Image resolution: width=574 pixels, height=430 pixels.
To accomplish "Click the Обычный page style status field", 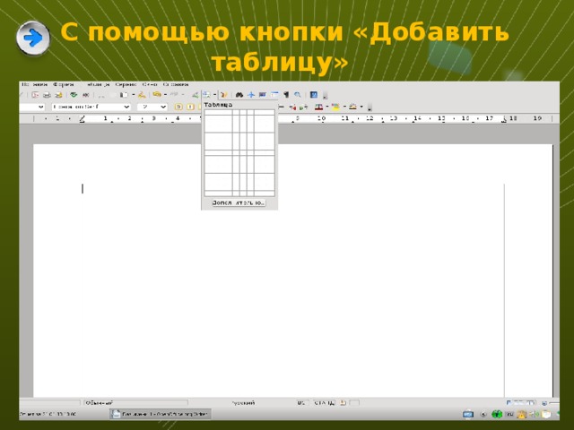I will (135, 403).
